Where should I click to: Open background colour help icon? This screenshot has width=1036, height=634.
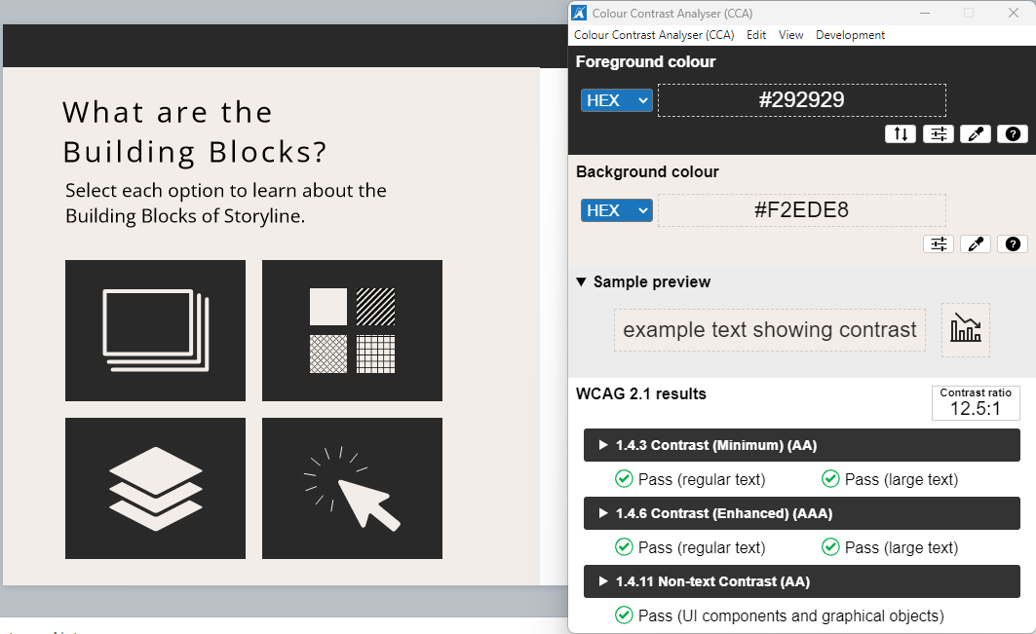click(1013, 244)
